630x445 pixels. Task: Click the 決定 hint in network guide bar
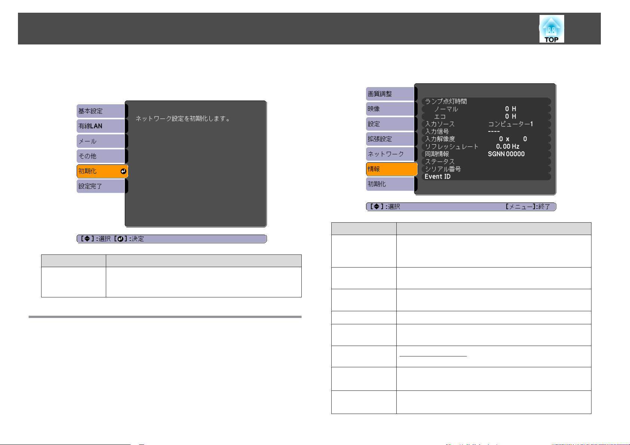(x=129, y=239)
